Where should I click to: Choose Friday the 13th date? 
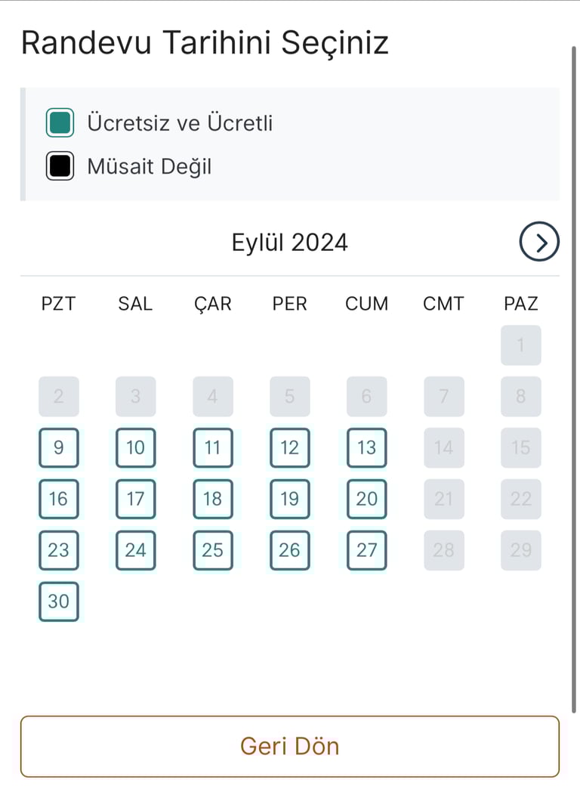(367, 447)
